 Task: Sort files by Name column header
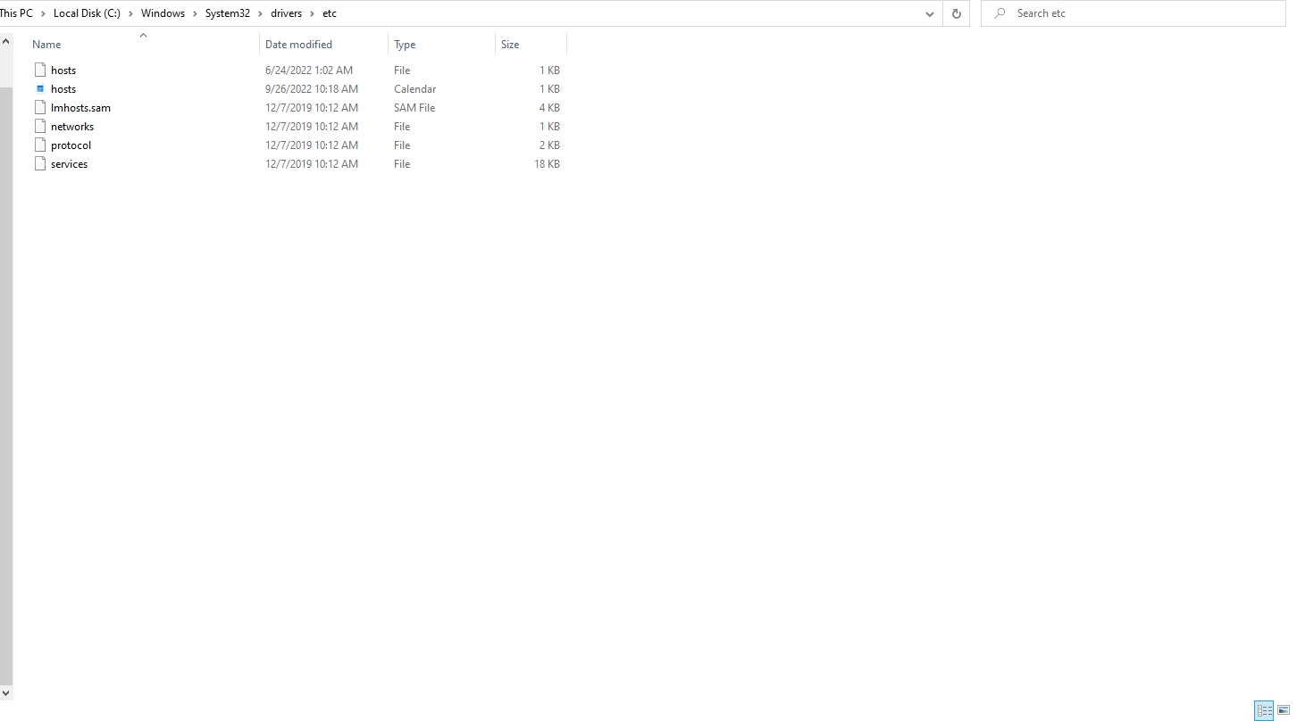point(46,45)
